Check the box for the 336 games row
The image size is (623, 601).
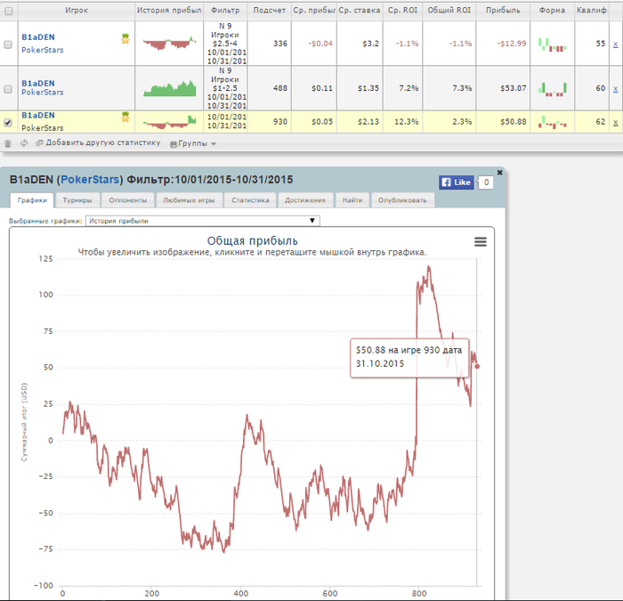pos(7,45)
